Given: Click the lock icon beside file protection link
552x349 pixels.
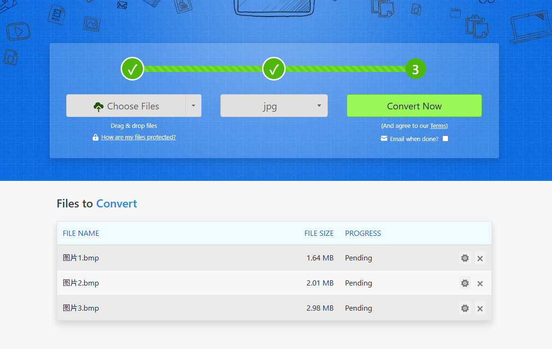Looking at the screenshot, I should pos(96,137).
